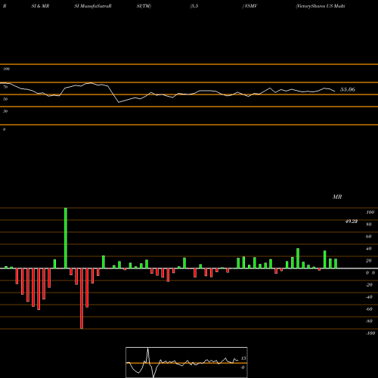Click the RSI panel's 30 axis label
The width and height of the screenshot is (378, 378).
5,111
